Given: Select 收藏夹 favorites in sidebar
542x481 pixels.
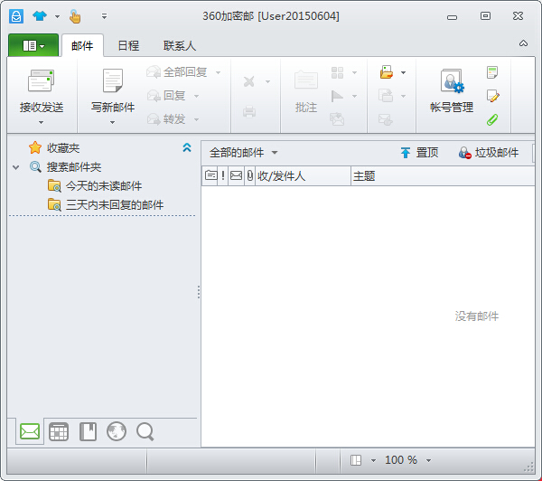Looking at the screenshot, I should pyautogui.click(x=63, y=148).
